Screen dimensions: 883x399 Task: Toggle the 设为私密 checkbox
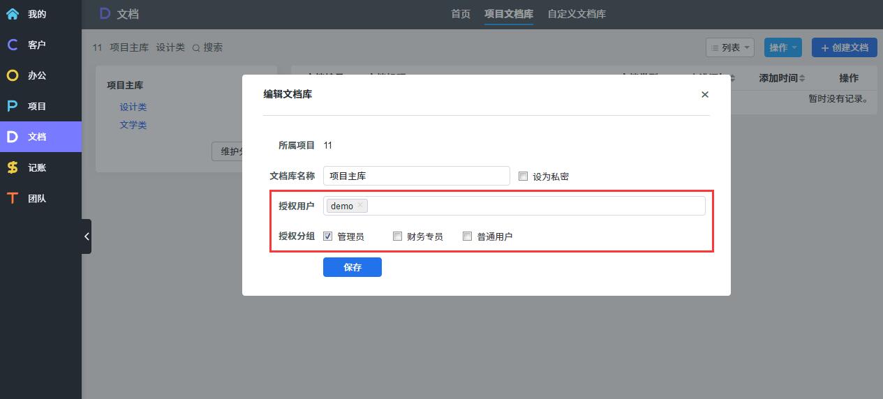[x=524, y=176]
